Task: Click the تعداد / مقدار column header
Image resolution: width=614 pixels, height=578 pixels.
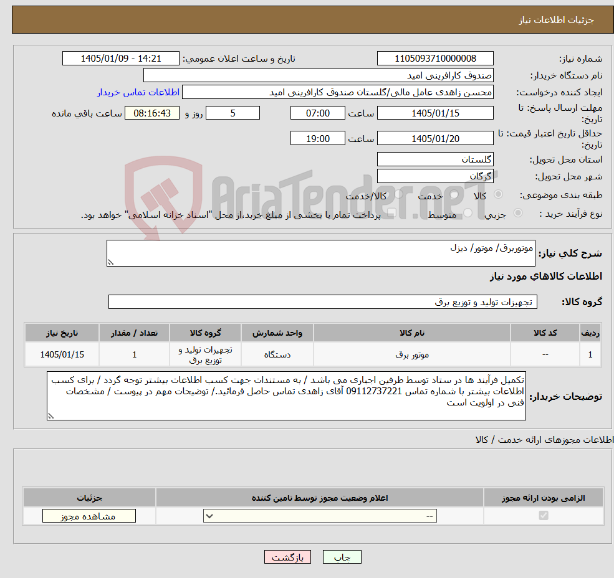Action: (134, 333)
